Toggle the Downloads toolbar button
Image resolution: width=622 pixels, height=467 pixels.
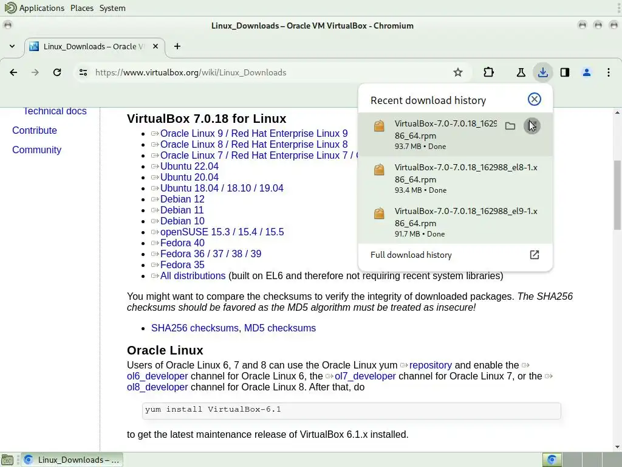click(542, 72)
